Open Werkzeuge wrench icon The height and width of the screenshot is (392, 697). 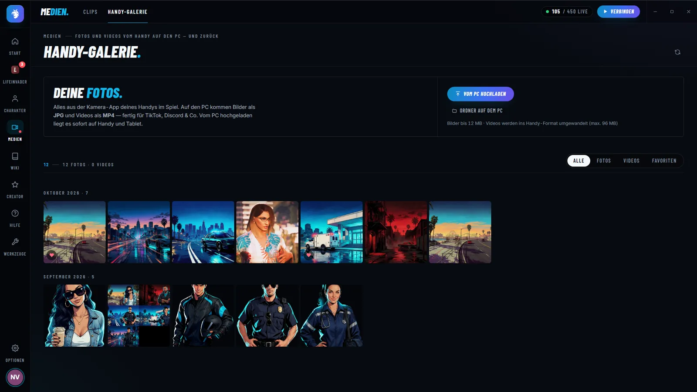coord(15,247)
